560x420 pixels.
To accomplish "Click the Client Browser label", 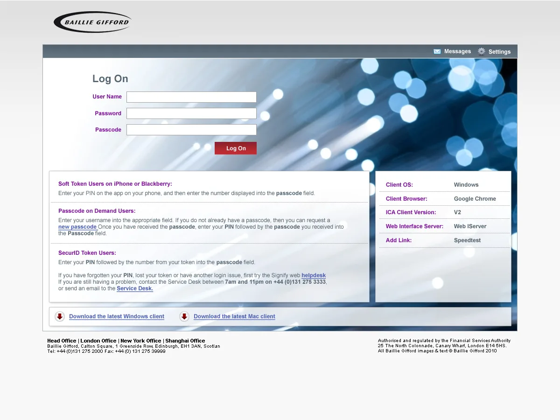I will click(406, 199).
